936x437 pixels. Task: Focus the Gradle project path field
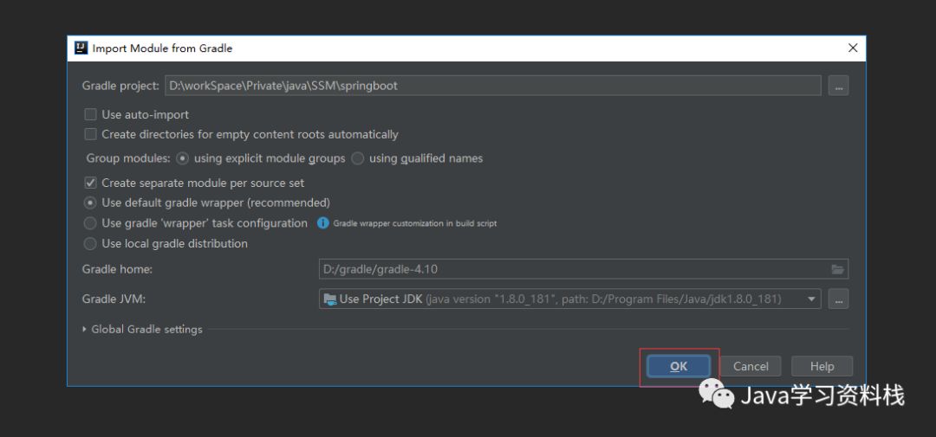point(493,86)
